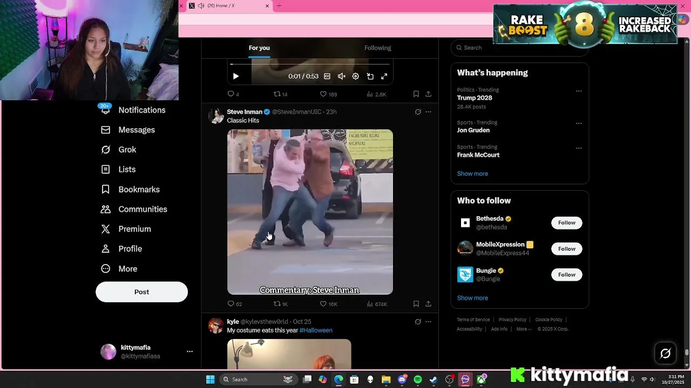Follow Bethesda
Screen dimensions: 691x388
click(x=566, y=223)
